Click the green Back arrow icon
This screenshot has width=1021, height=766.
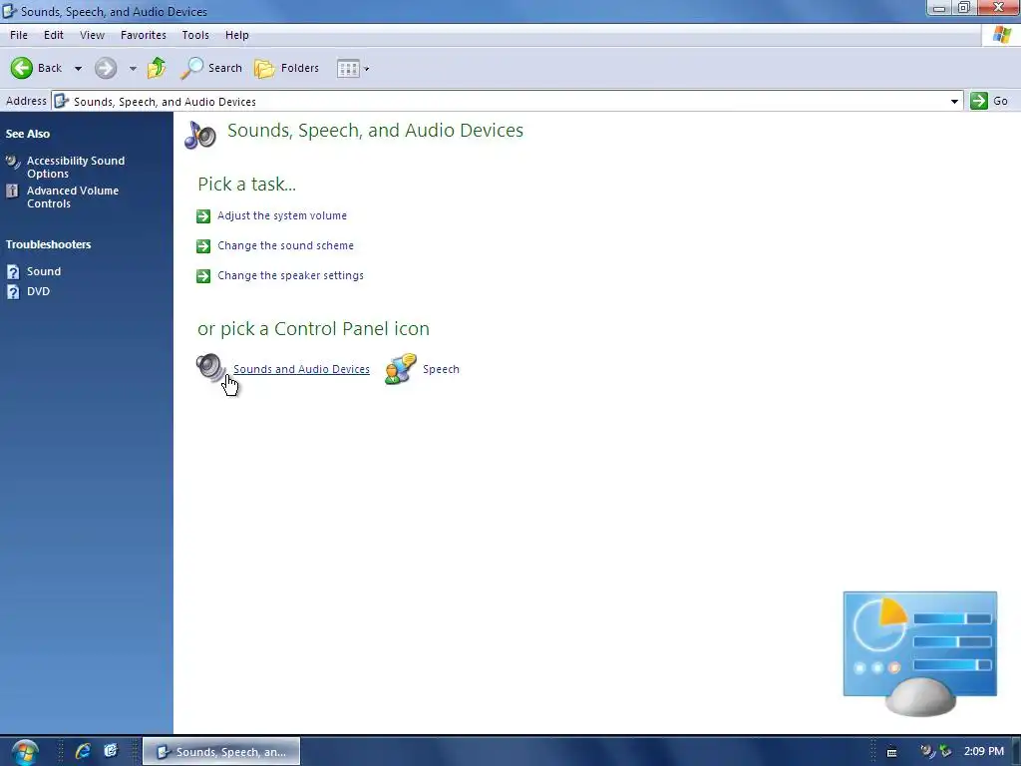[22, 68]
